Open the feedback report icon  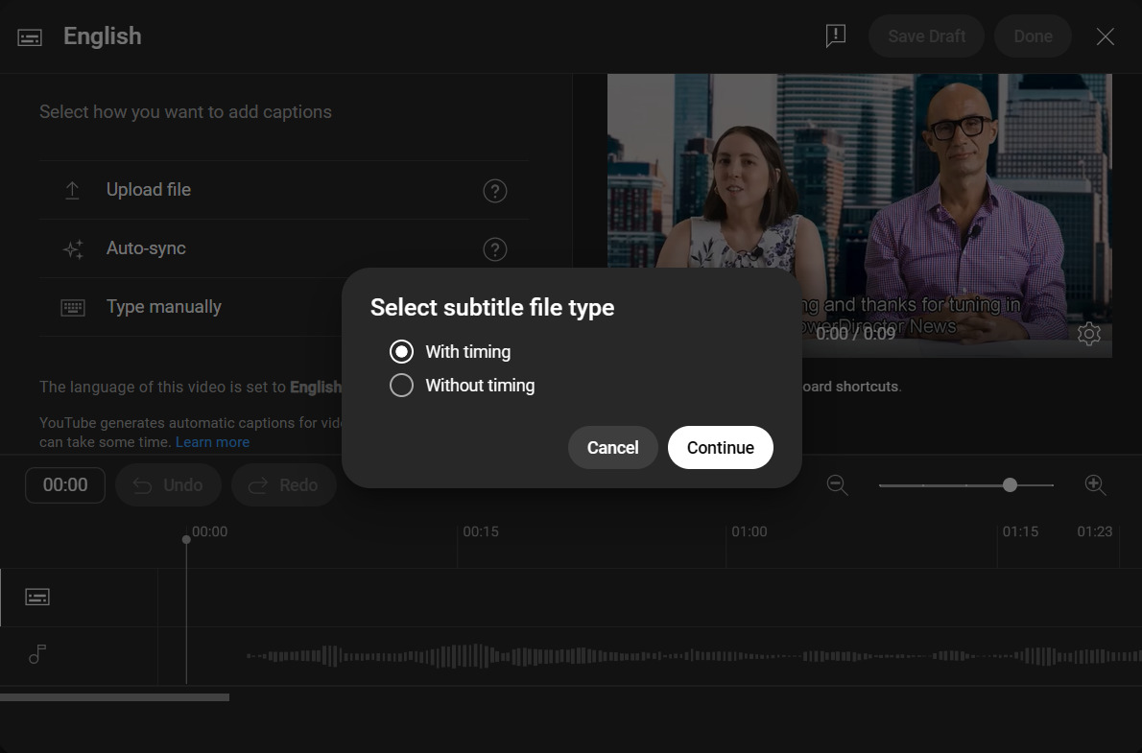click(834, 35)
